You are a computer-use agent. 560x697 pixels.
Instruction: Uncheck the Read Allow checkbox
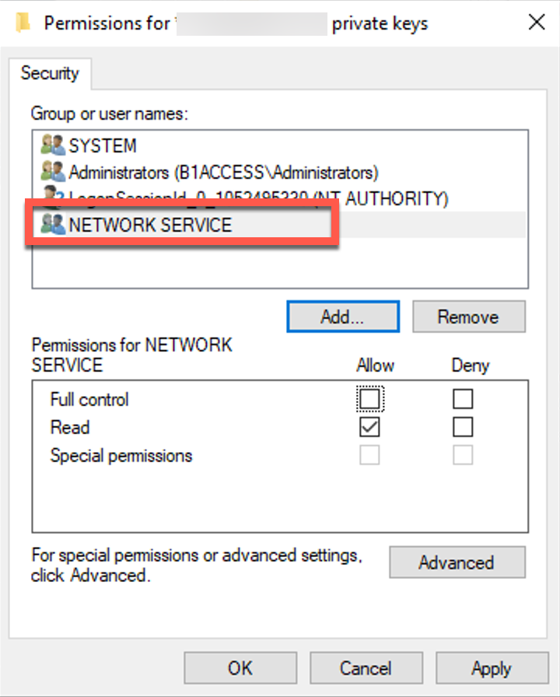click(369, 427)
